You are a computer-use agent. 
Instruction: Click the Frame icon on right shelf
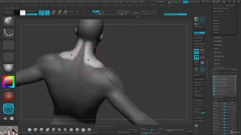(x=196, y=63)
